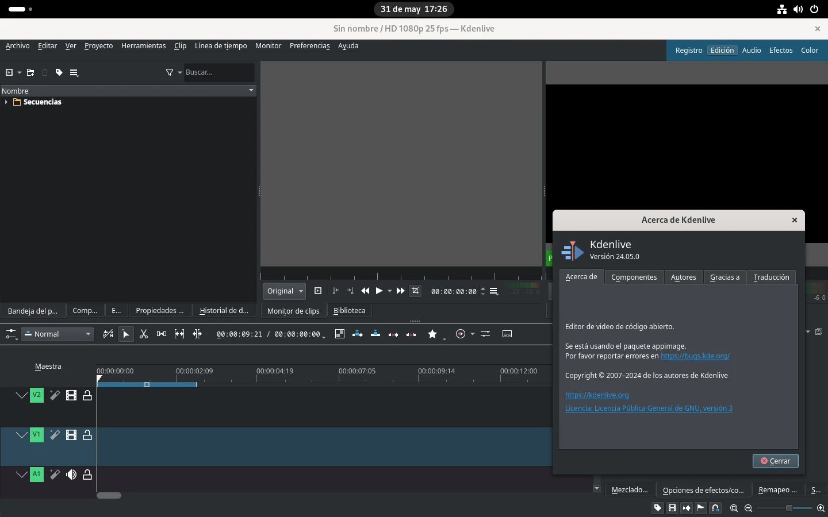Open folder icon to add clip
This screenshot has width=828, height=517.
(30, 72)
